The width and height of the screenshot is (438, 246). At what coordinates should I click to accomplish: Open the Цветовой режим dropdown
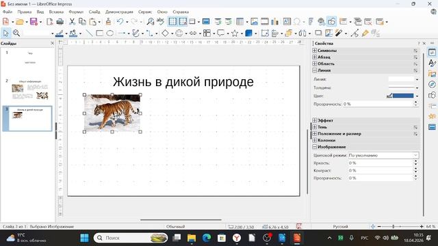coord(383,155)
